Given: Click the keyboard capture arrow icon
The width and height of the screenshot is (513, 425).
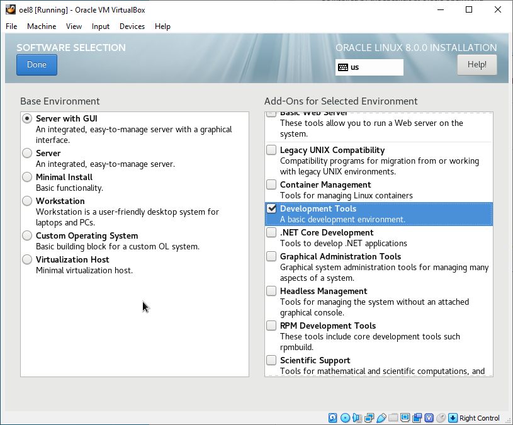Looking at the screenshot, I should click(x=453, y=418).
